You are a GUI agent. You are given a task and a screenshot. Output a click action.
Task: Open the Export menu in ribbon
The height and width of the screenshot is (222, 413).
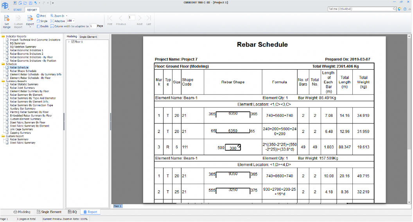[30, 20]
